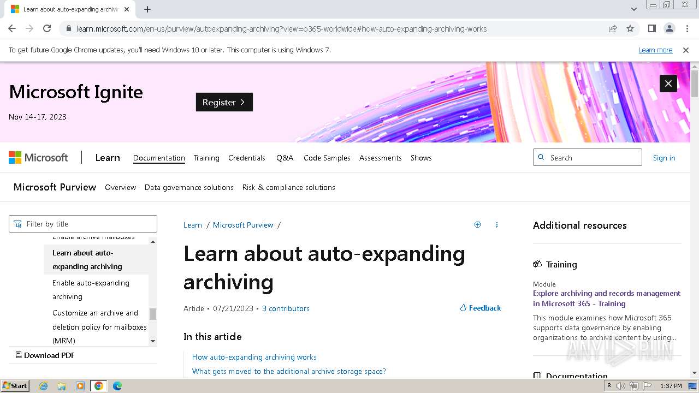The height and width of the screenshot is (393, 699).
Task: Click the address bar URL
Action: [282, 28]
